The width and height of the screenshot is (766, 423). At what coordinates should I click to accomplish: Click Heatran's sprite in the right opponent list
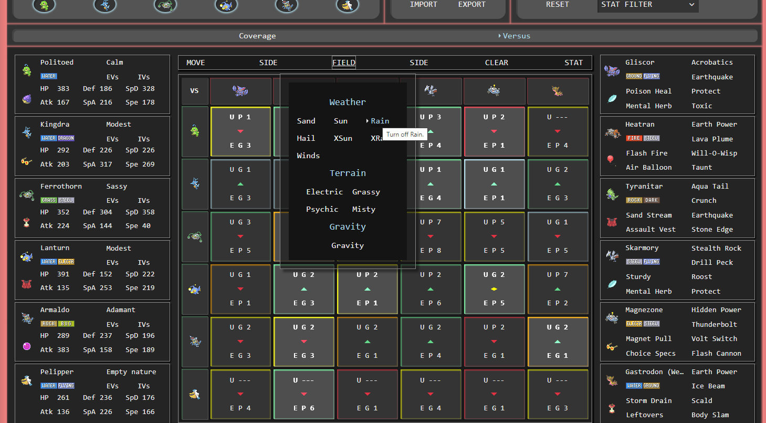pyautogui.click(x=612, y=132)
